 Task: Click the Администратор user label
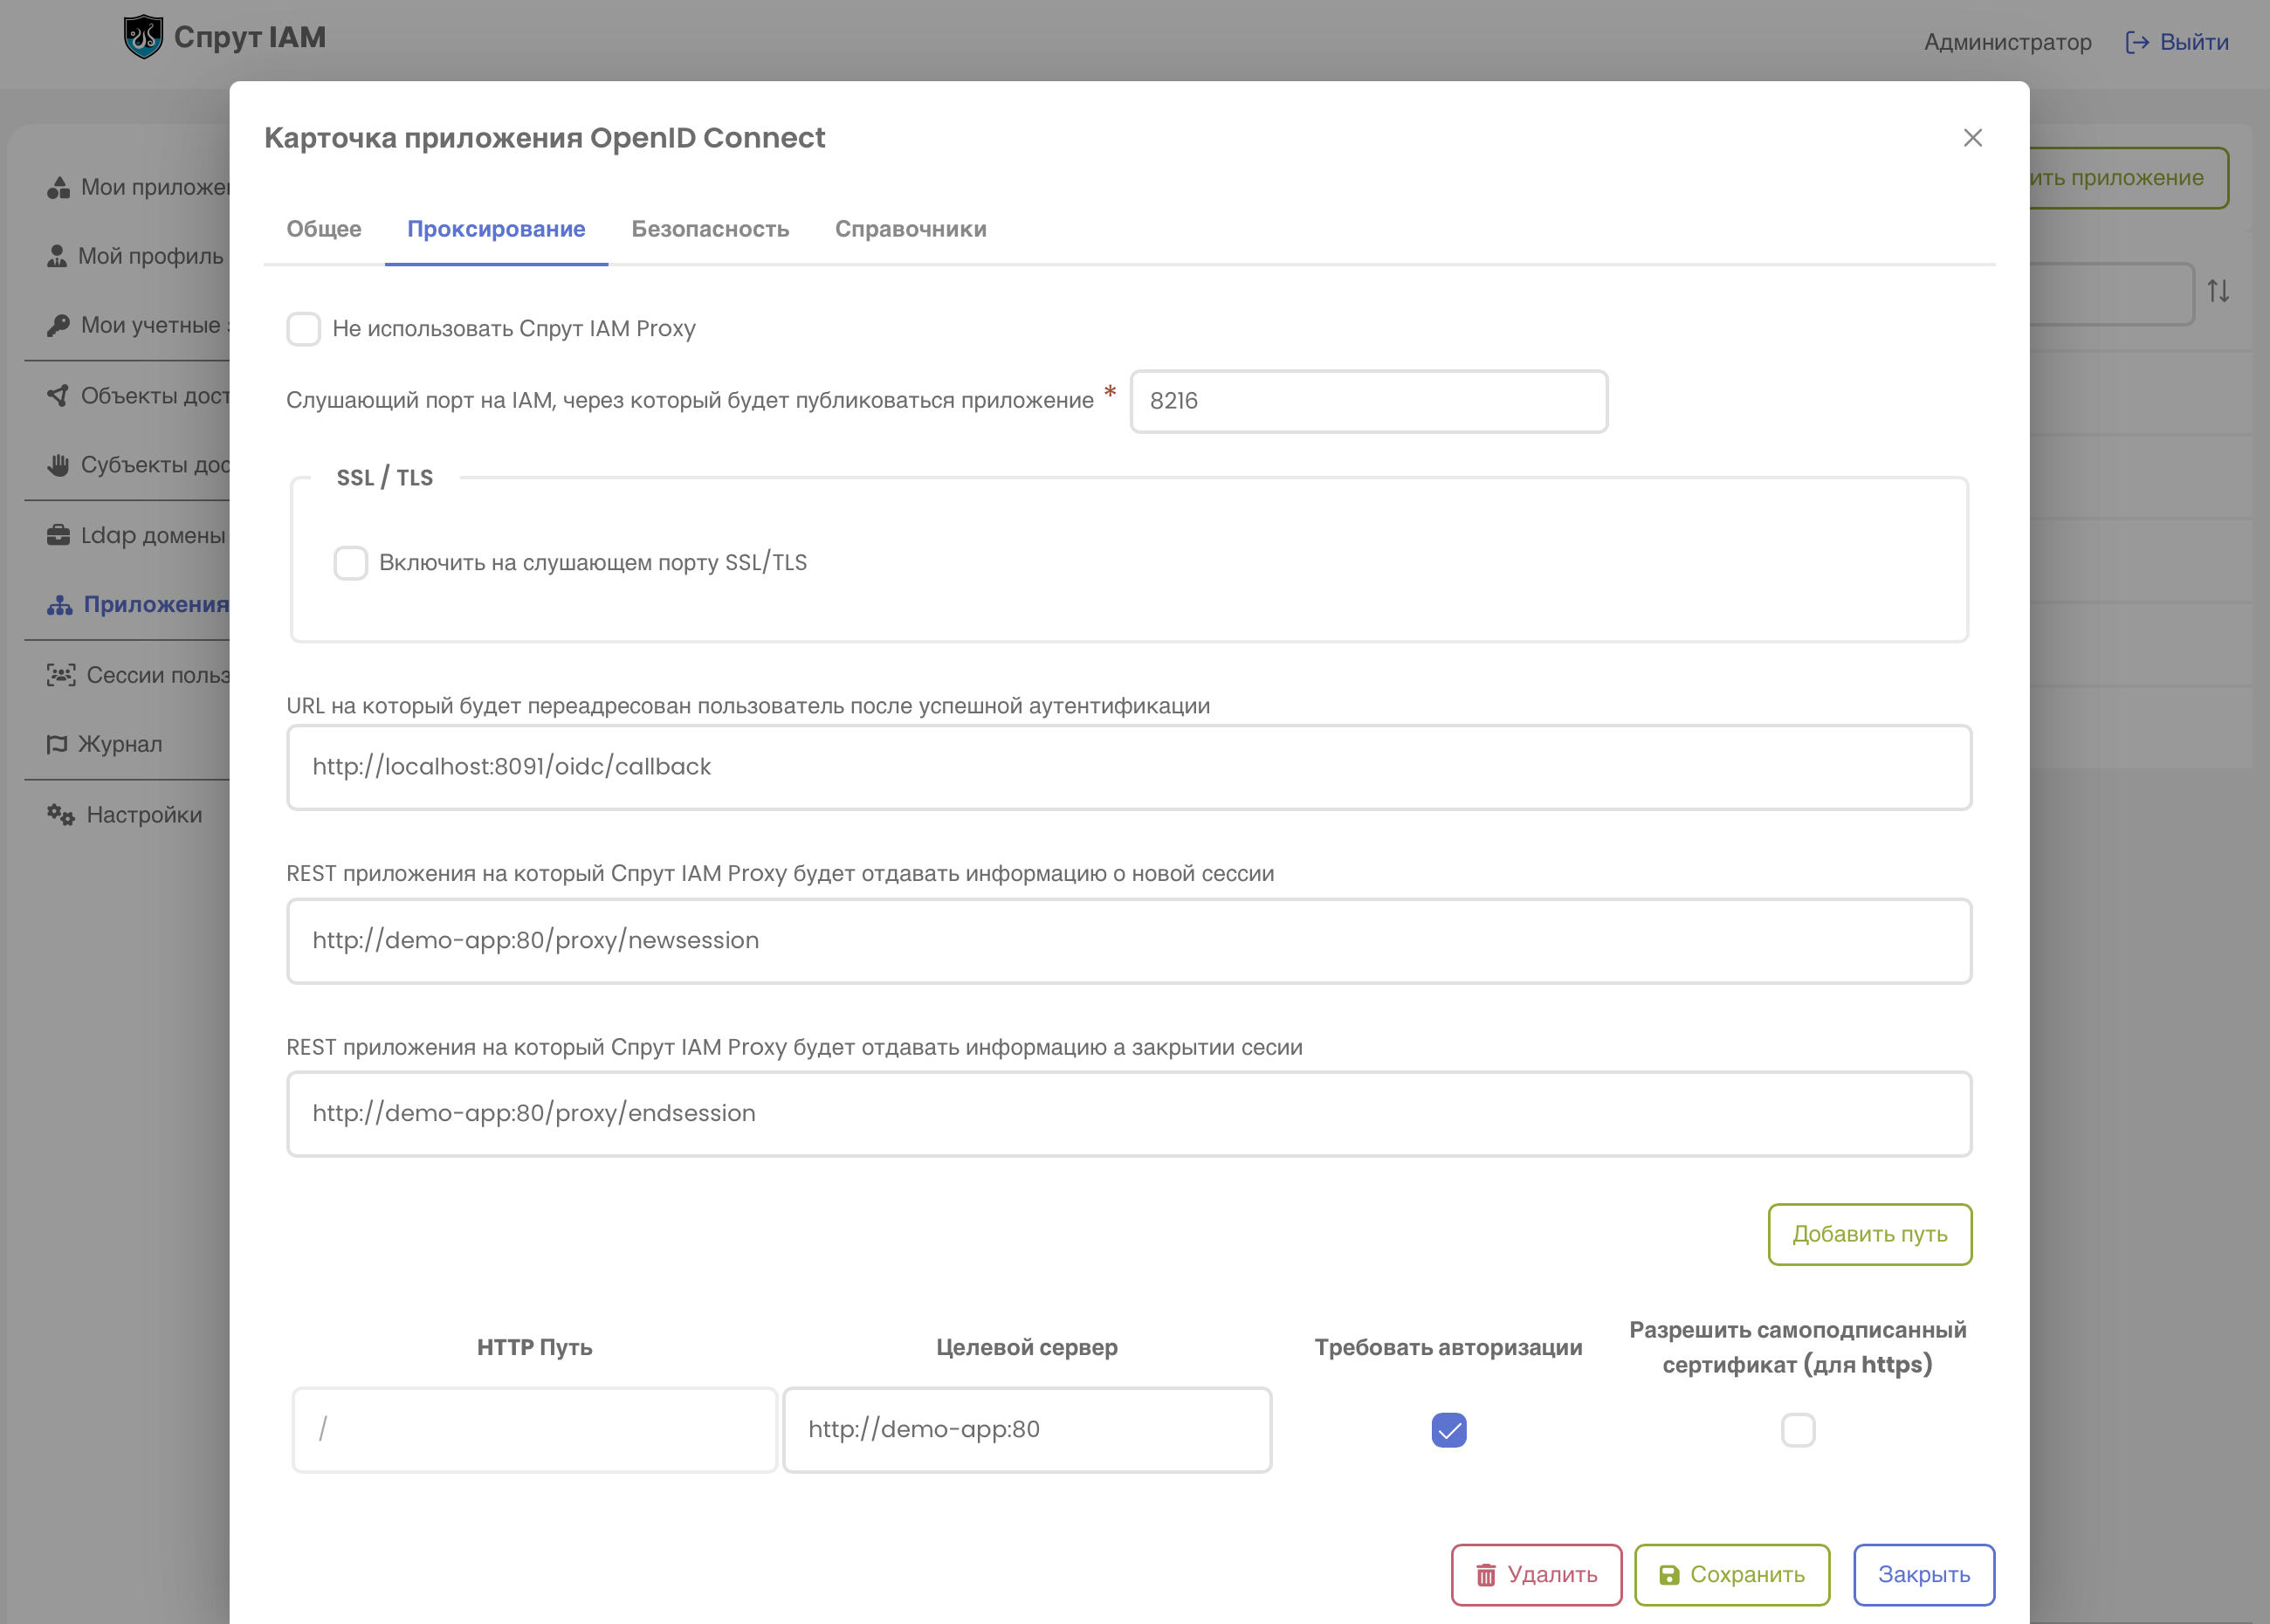click(2008, 42)
